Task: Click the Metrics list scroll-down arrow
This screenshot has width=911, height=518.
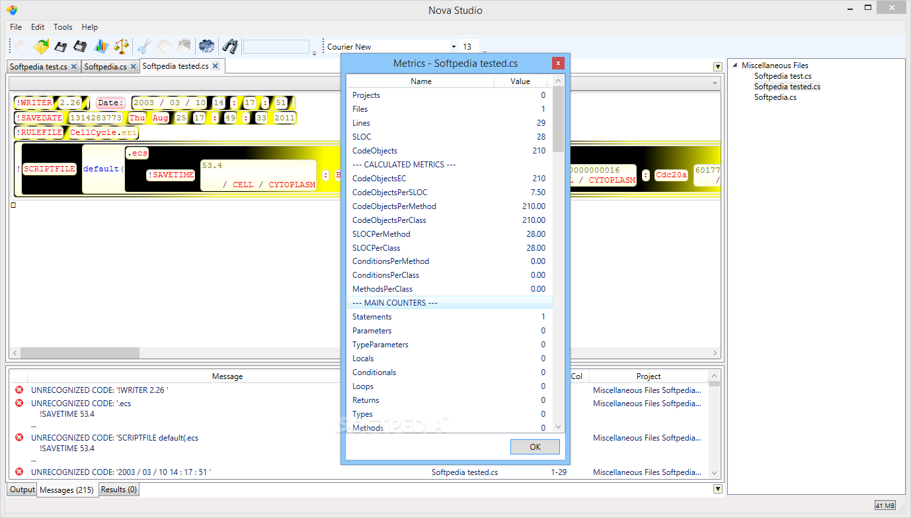Action: [x=559, y=427]
